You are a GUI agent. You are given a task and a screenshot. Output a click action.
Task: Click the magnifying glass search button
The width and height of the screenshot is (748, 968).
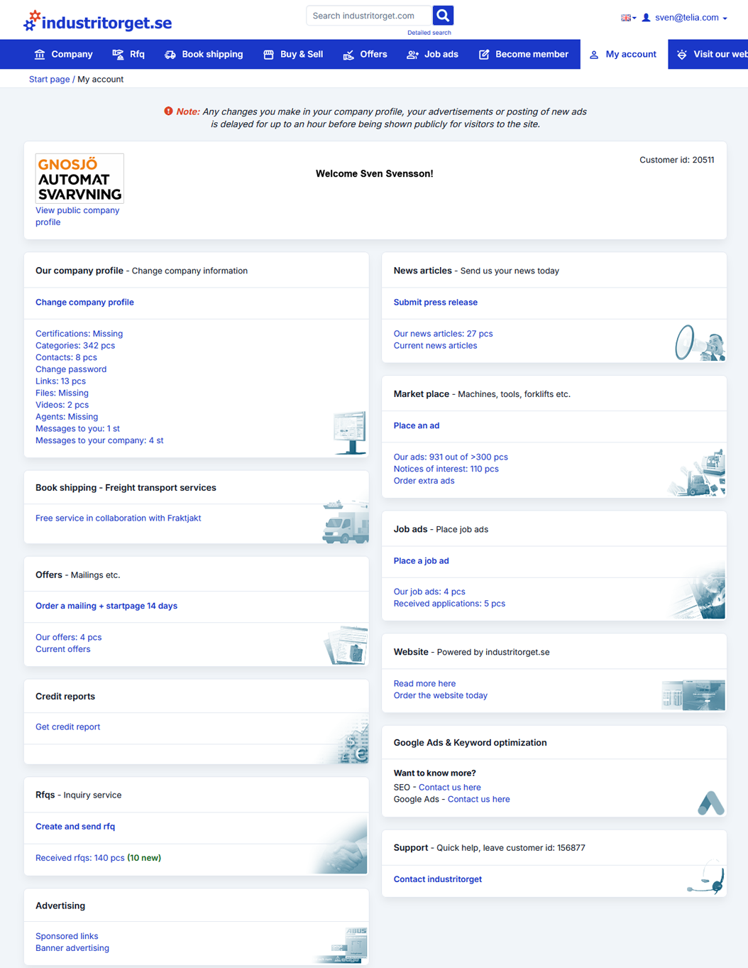click(x=443, y=16)
